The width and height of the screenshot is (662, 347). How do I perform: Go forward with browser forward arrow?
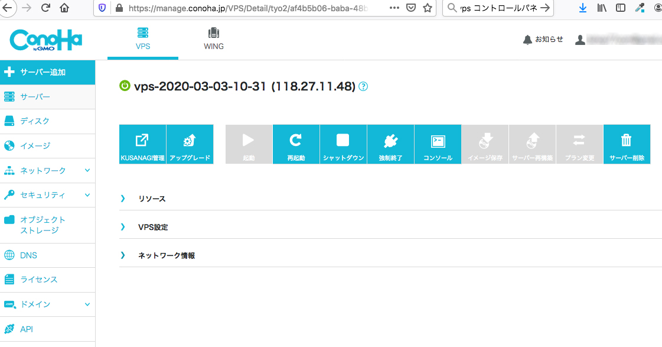tap(27, 8)
